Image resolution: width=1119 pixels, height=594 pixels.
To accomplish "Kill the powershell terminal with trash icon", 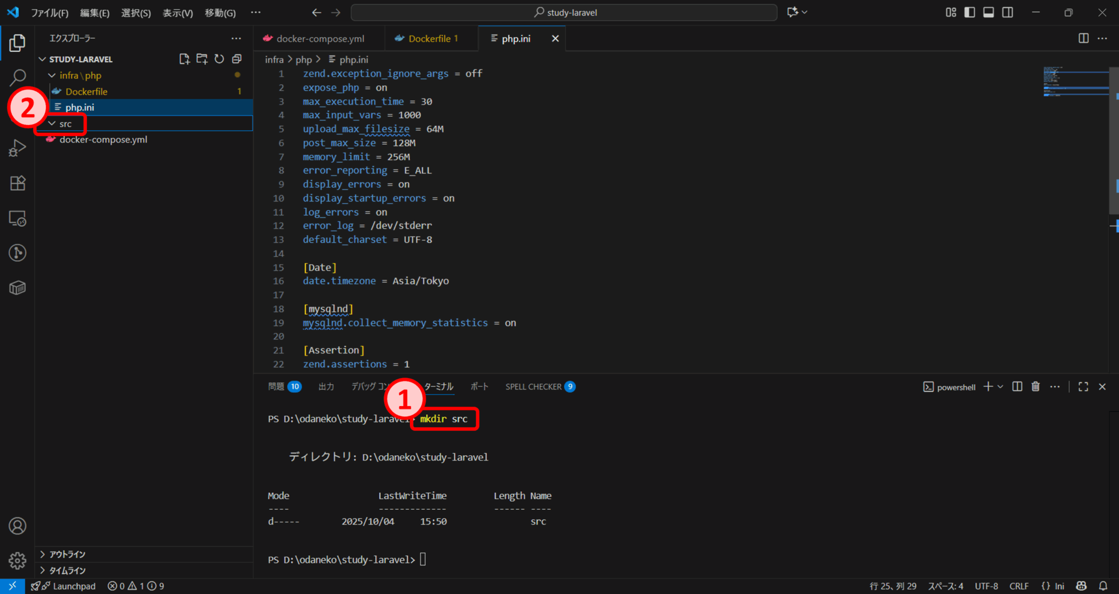I will pyautogui.click(x=1036, y=386).
